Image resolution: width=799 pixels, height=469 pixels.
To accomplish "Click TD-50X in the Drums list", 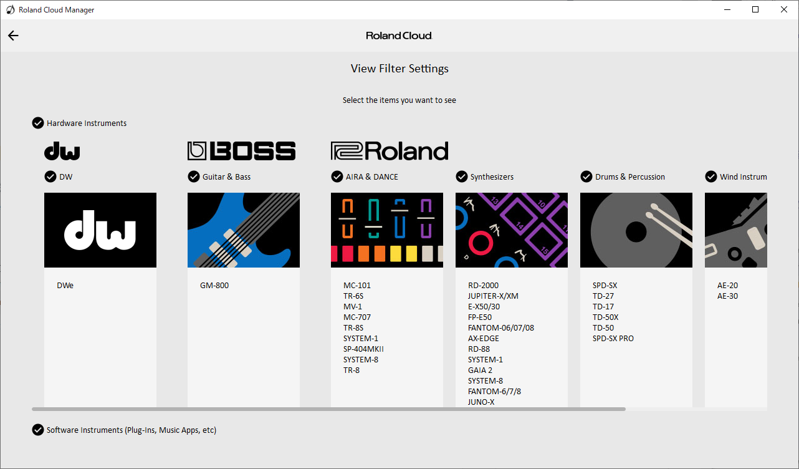I will point(606,317).
